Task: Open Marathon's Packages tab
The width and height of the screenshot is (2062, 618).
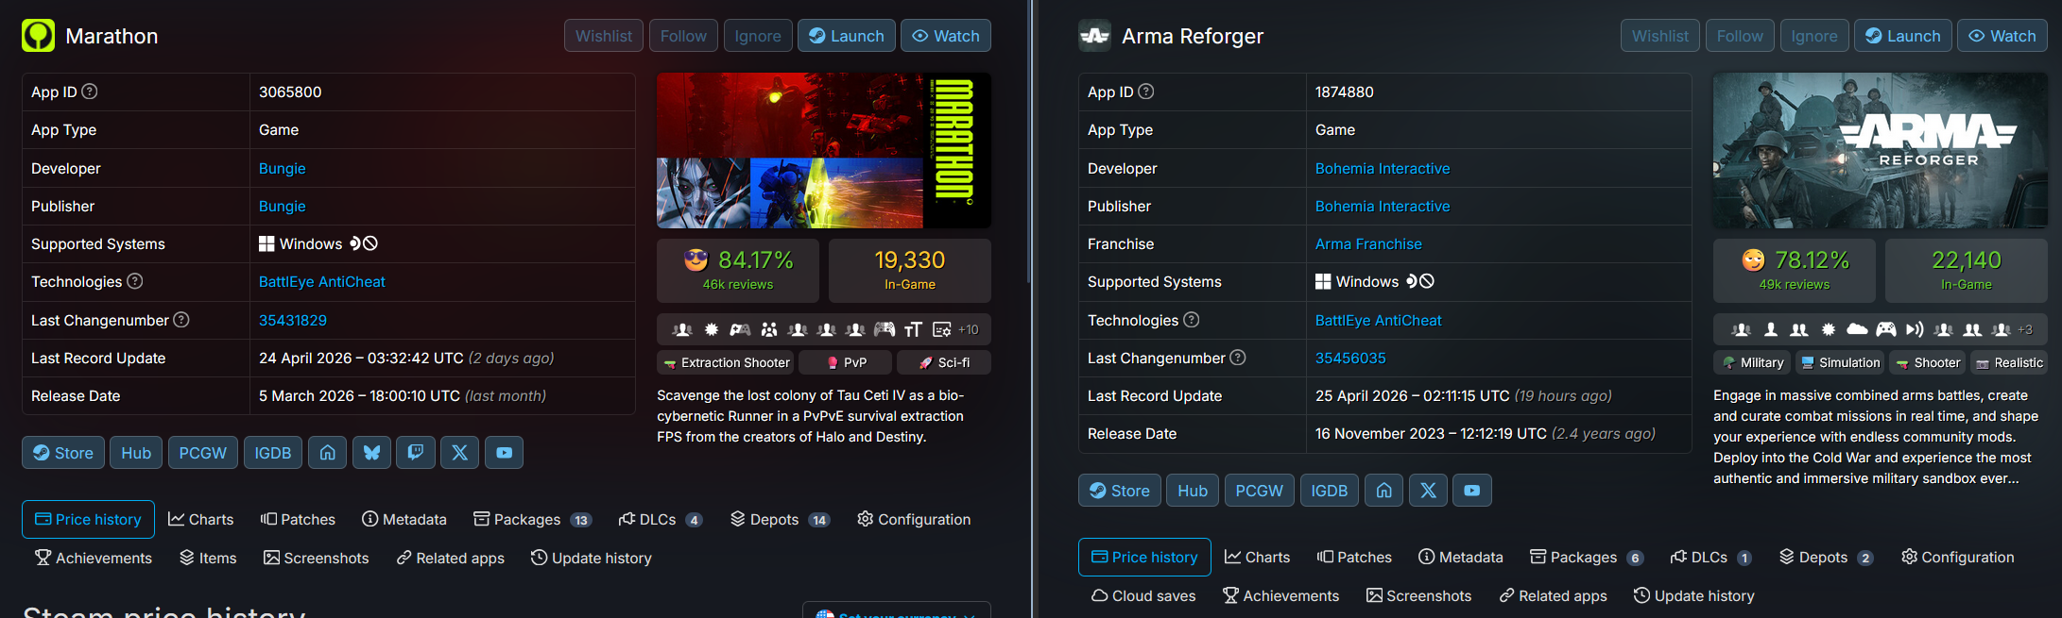Action: (532, 519)
